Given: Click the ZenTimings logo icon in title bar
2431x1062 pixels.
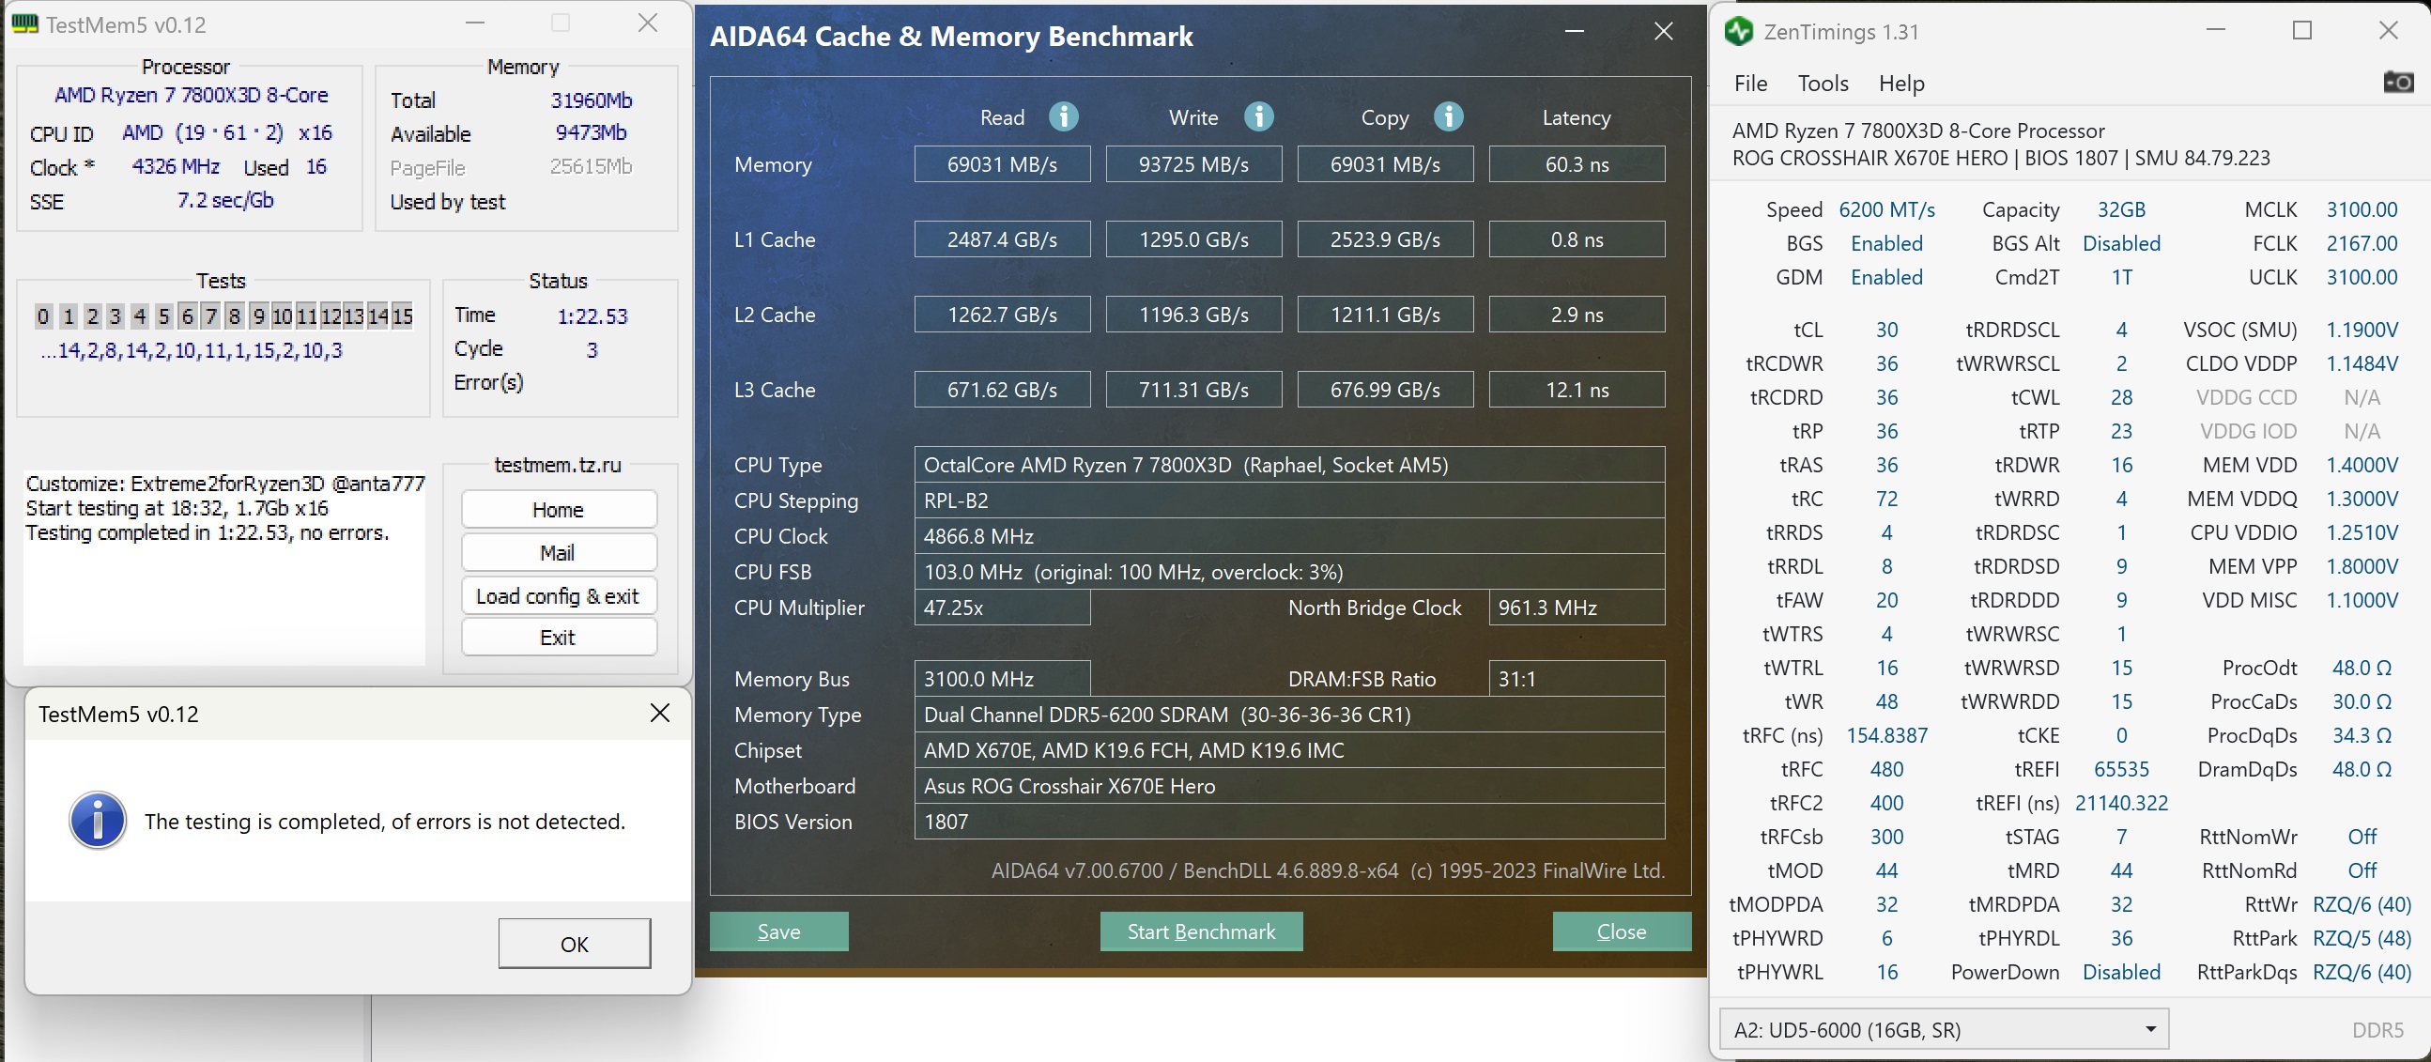Looking at the screenshot, I should tap(1738, 32).
